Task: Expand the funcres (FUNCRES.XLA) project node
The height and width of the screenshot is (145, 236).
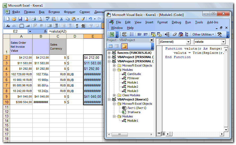Action: click(x=109, y=53)
